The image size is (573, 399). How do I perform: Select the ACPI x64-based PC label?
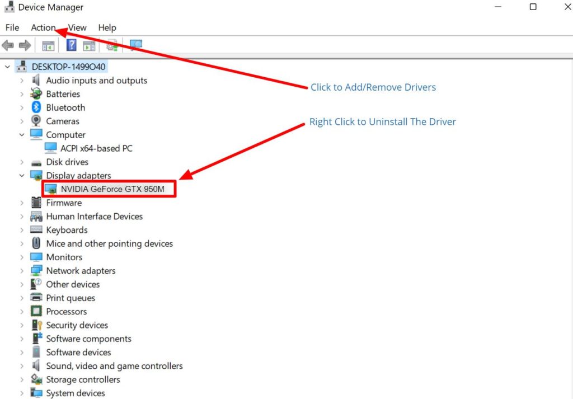96,148
